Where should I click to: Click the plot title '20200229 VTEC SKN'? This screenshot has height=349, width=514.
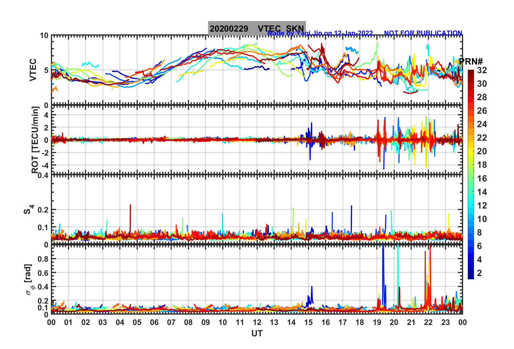[x=257, y=28]
